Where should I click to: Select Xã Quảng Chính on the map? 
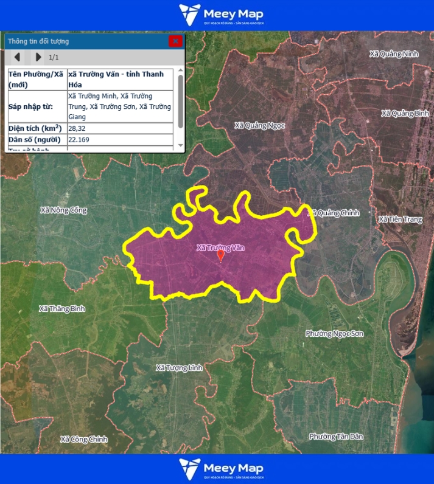tap(335, 213)
